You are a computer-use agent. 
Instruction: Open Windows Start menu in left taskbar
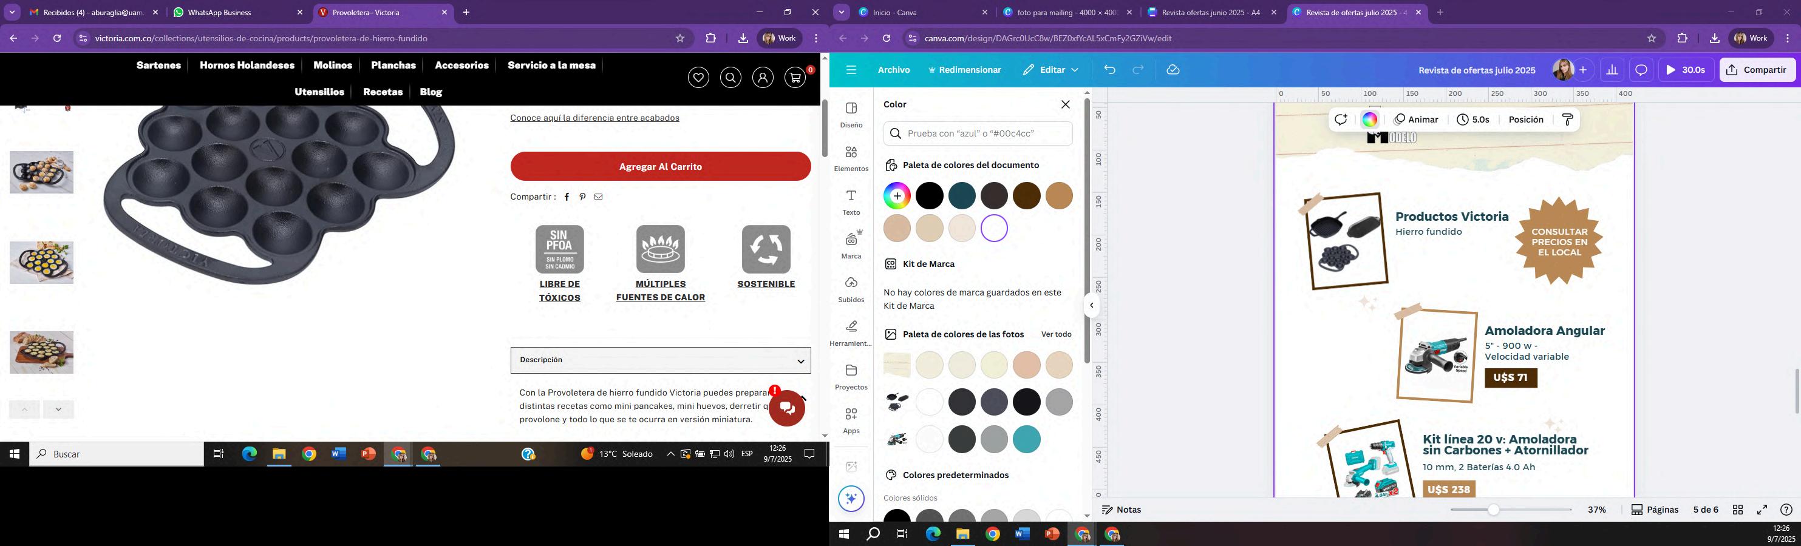click(x=14, y=454)
